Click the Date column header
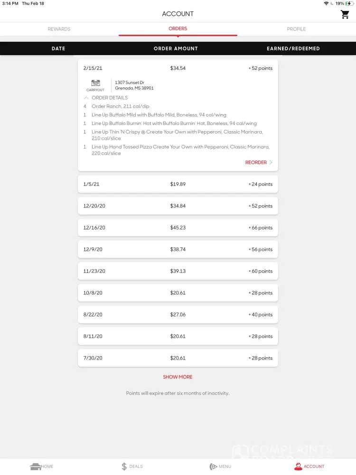 tap(58, 48)
